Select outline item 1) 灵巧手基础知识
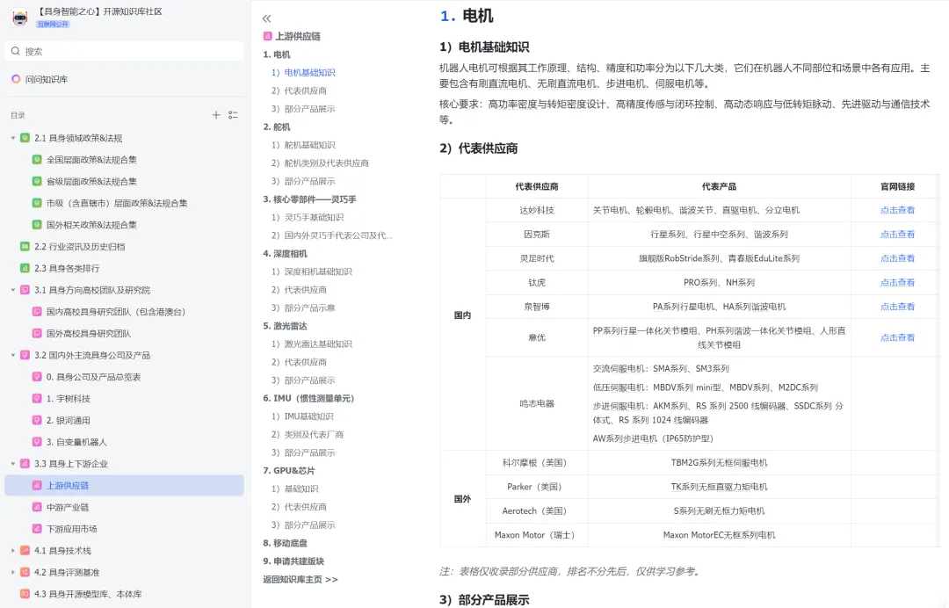This screenshot has width=949, height=608. pos(308,218)
